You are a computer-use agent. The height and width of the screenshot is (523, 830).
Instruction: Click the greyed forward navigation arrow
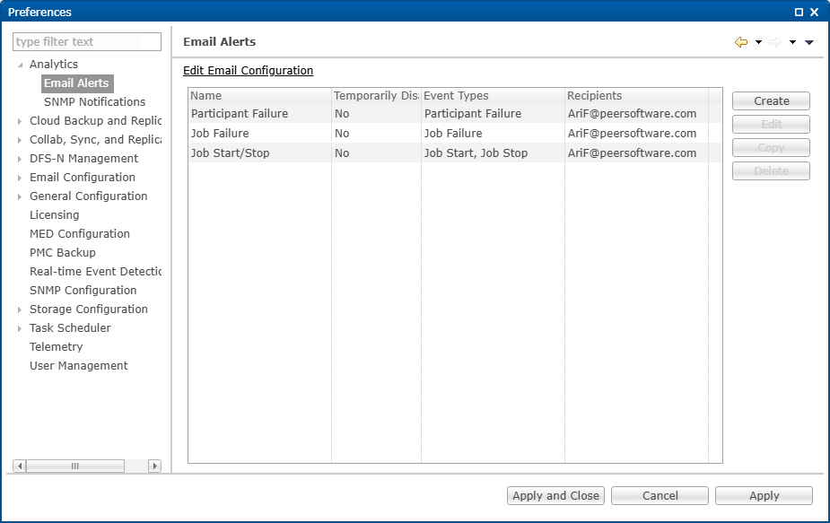(775, 42)
